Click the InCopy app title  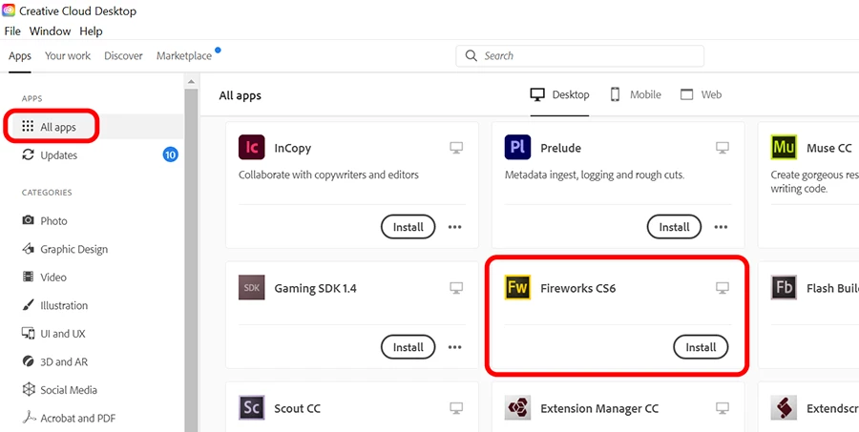pos(293,148)
